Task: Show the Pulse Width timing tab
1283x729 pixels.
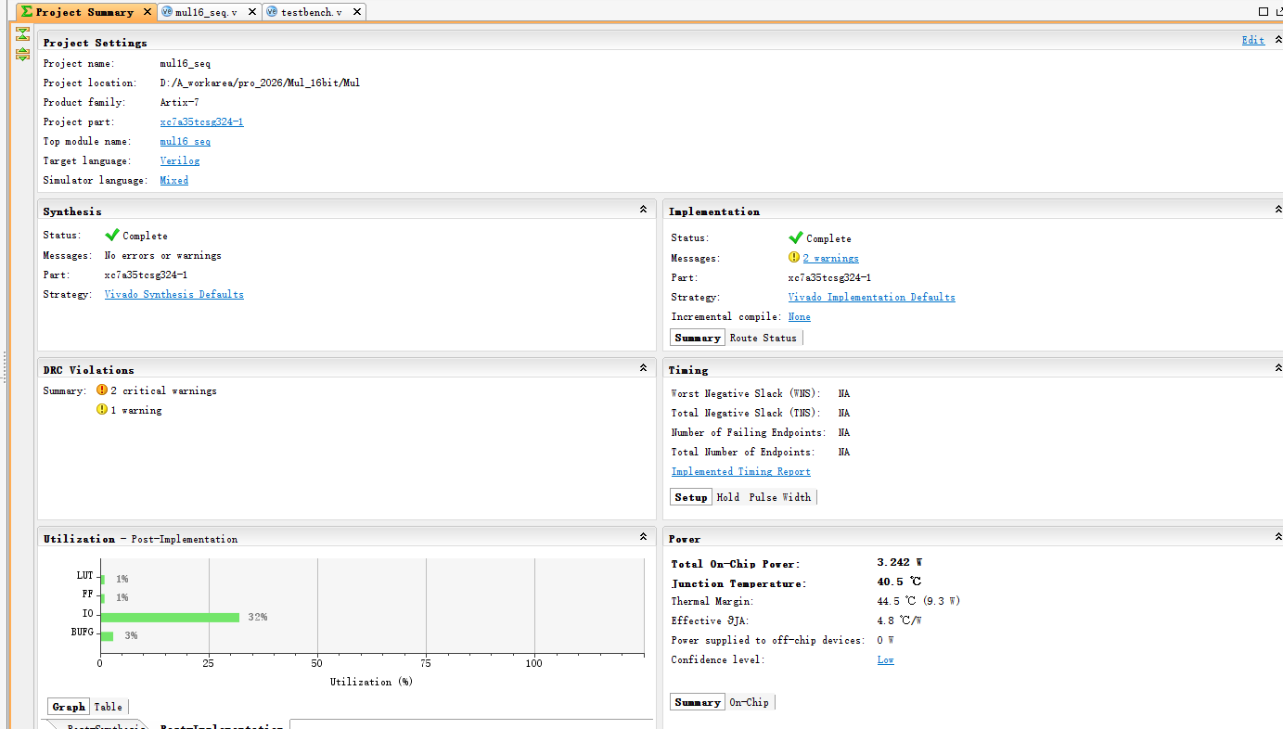Action: (780, 497)
